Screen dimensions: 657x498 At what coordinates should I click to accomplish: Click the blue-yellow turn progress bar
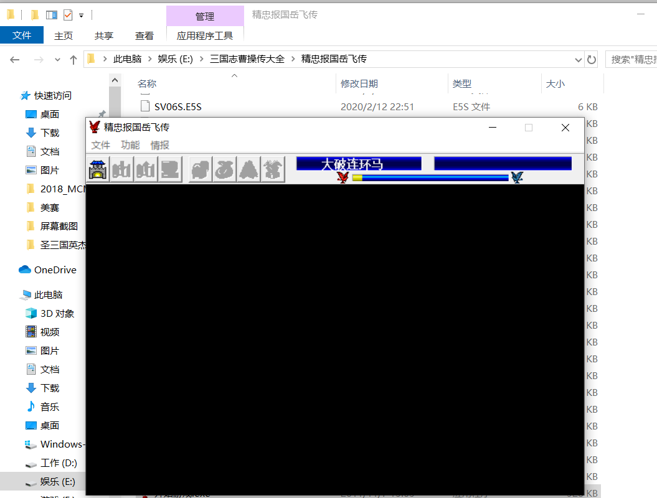[430, 178]
